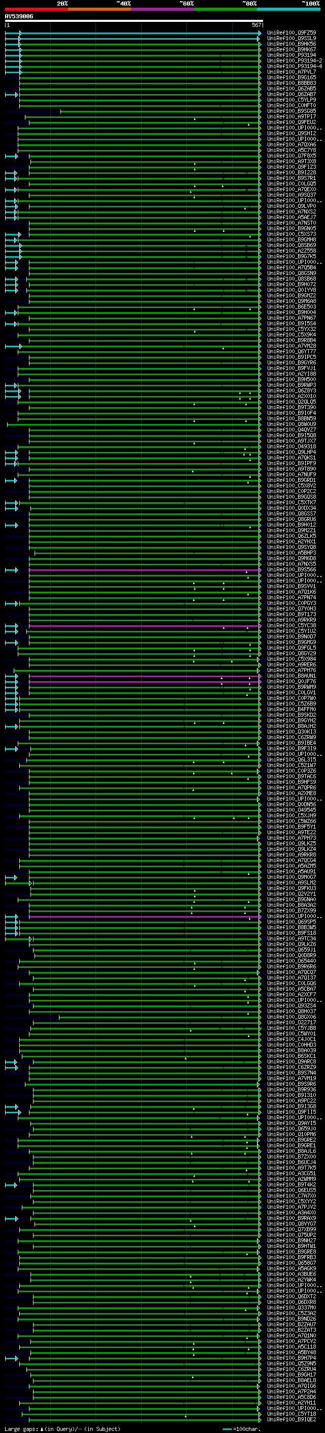The image size is (325, 1433).
Task: Select label UniRef100_B9I228
Action: [x=291, y=172]
